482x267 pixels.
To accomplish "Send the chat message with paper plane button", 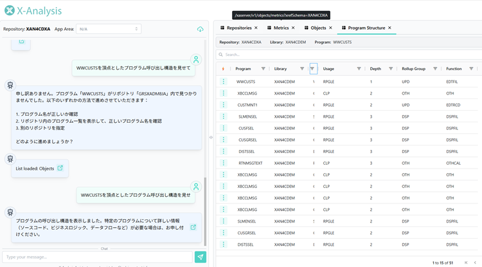I will pos(201,257).
